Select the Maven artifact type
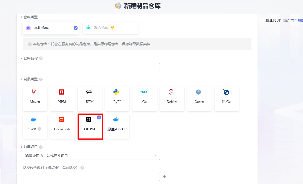Viewport: 303px width, 184px height. click(35, 99)
